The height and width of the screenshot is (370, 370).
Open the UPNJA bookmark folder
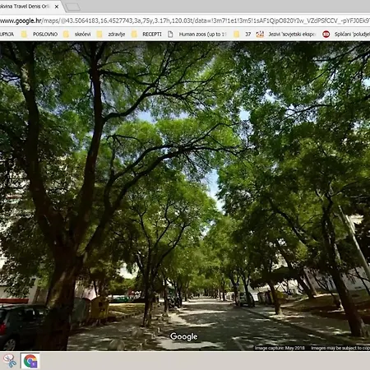[7, 35]
